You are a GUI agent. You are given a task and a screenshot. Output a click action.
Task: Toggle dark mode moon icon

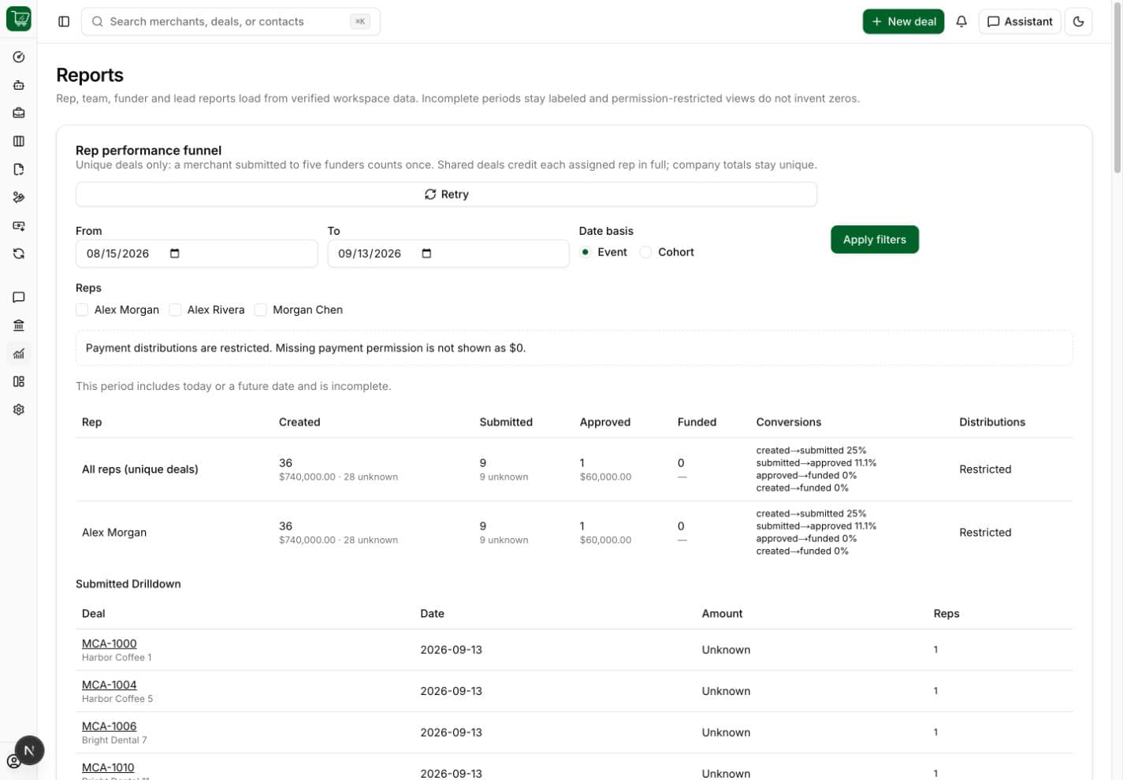[x=1078, y=21]
